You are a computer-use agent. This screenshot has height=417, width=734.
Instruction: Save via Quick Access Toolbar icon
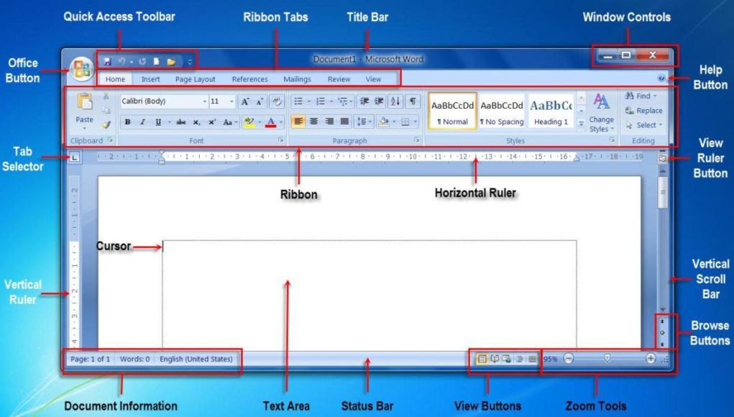[107, 61]
